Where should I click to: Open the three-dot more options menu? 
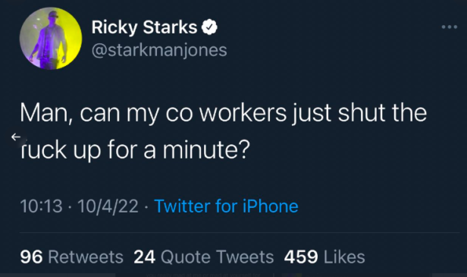(x=450, y=27)
